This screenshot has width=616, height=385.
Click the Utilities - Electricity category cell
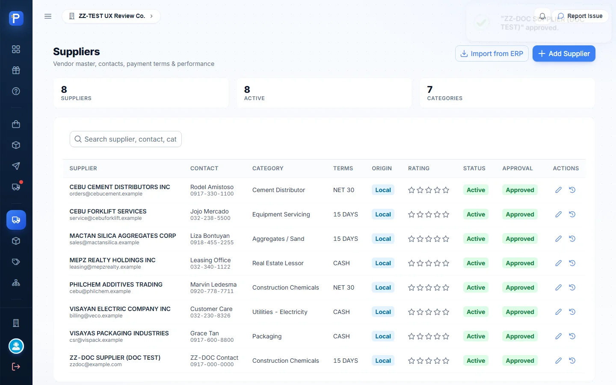coord(280,312)
